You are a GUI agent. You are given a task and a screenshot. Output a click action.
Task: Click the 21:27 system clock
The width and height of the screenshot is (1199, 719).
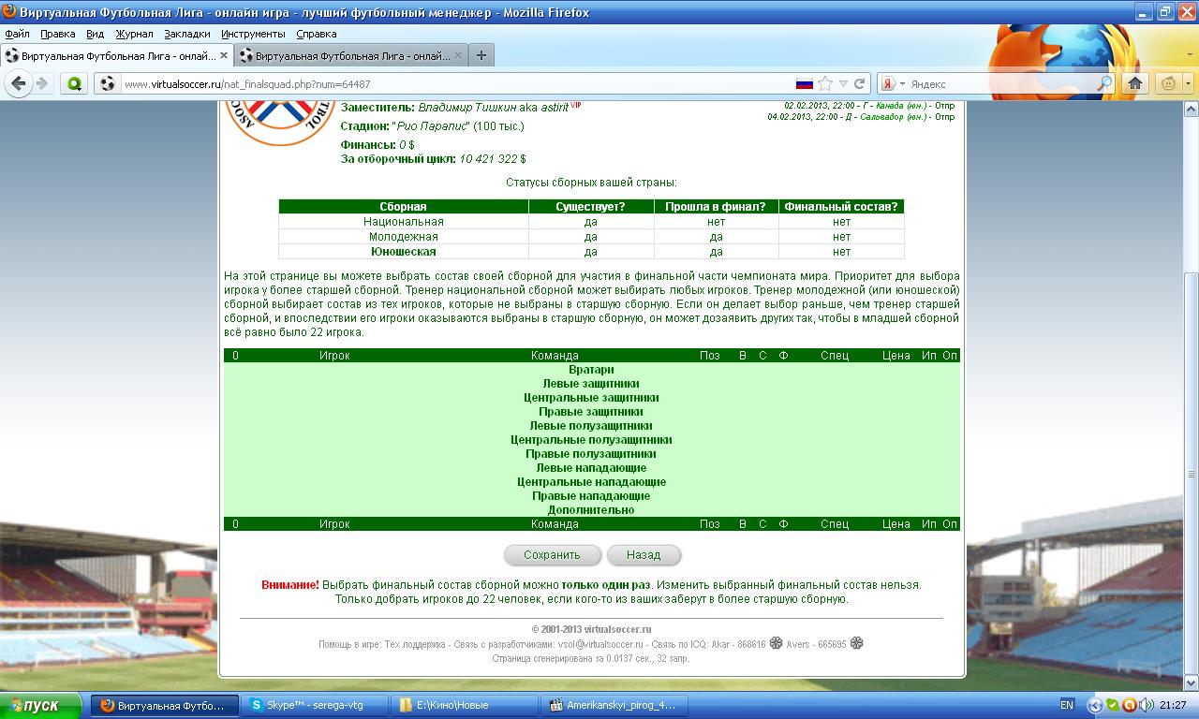pos(1173,705)
